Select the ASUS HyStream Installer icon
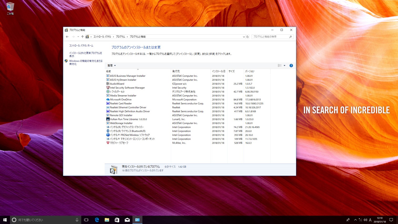The width and height of the screenshot is (398, 224). [108, 80]
